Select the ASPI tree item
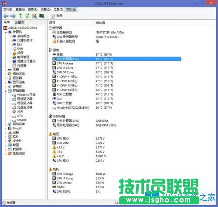Image resolution: width=218 pixels, height=207 pixels. (18, 112)
